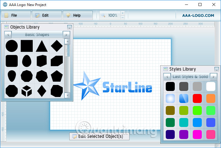The width and height of the screenshot is (221, 148).
Task: Apply the dark green solid style
Action: click(170, 122)
